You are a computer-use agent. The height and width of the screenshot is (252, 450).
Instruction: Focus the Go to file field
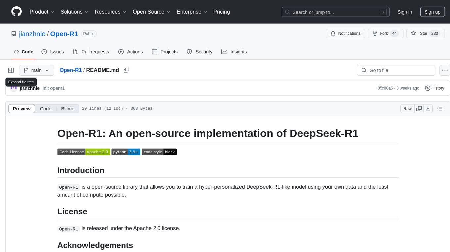point(396,70)
